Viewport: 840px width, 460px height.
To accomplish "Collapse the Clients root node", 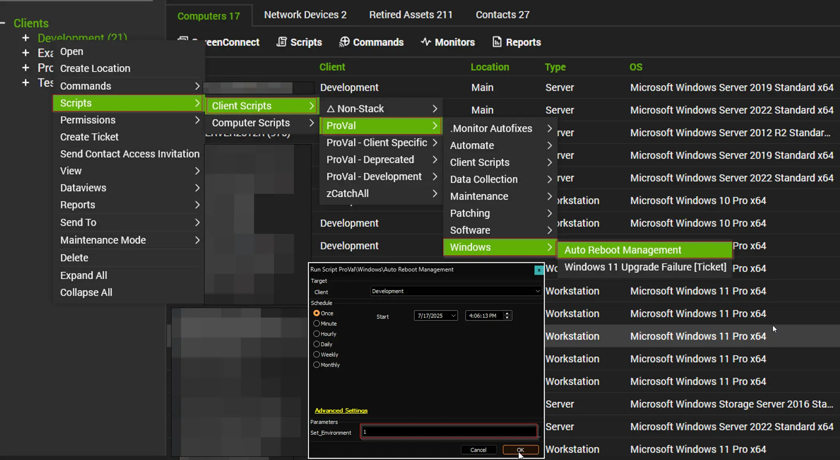I will tap(3, 23).
